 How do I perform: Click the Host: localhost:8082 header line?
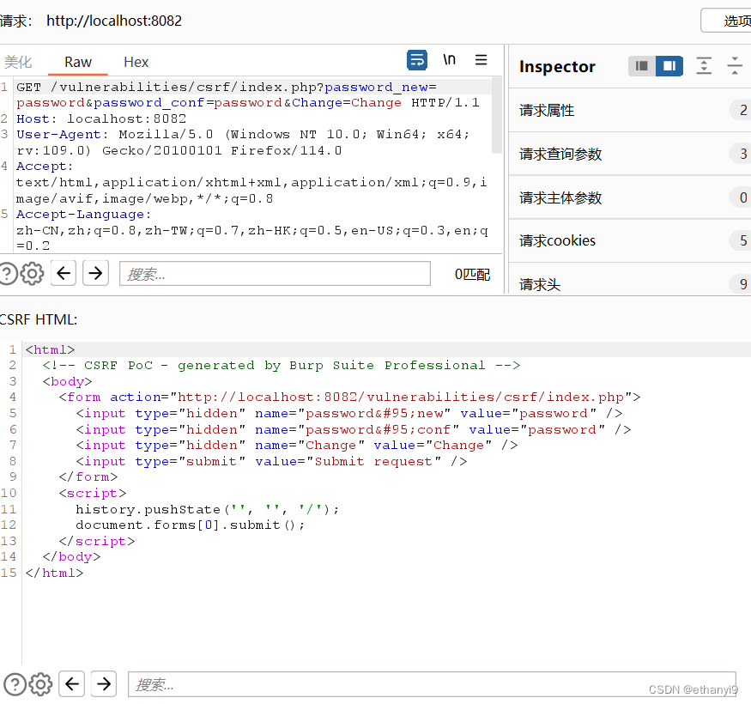point(101,118)
